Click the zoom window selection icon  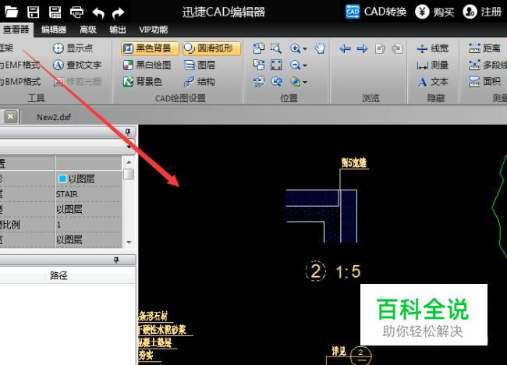point(276,48)
